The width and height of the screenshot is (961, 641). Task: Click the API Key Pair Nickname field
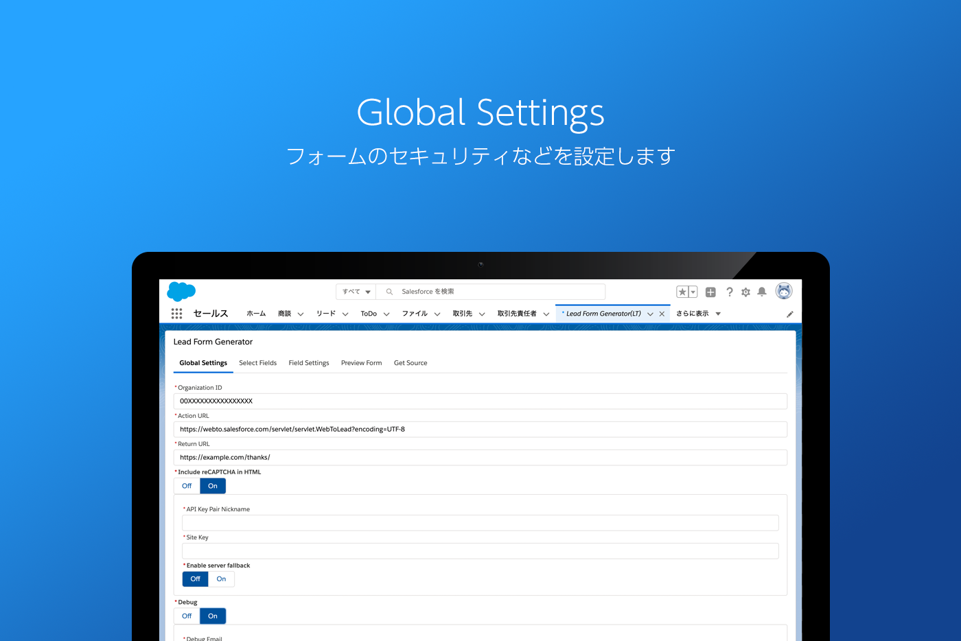480,523
